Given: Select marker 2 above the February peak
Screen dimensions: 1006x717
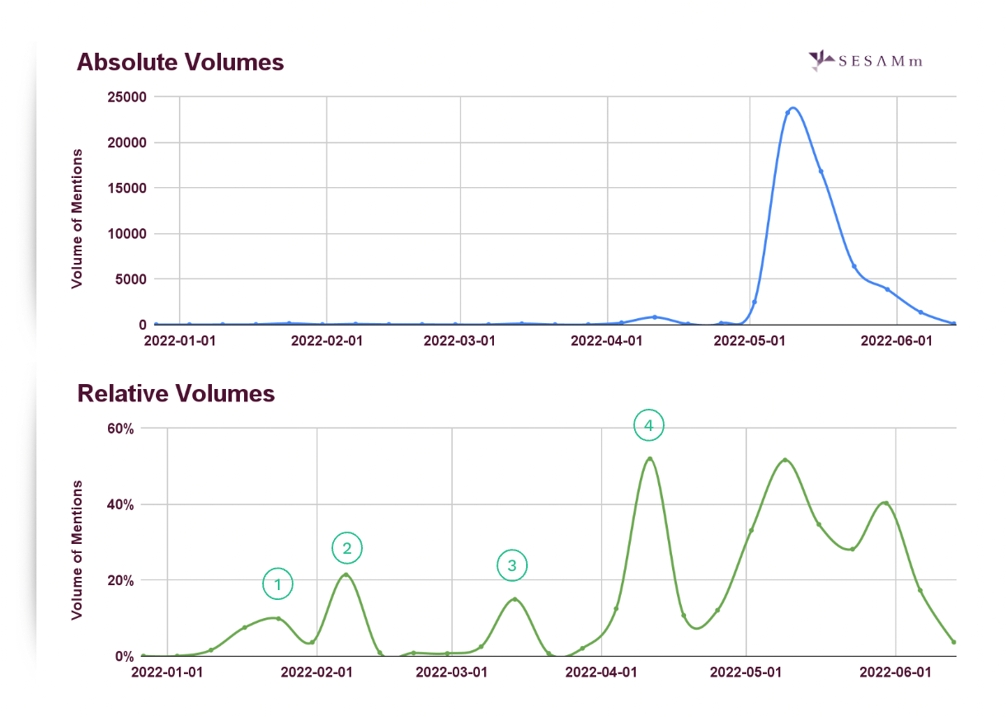Looking at the screenshot, I should pyautogui.click(x=346, y=546).
